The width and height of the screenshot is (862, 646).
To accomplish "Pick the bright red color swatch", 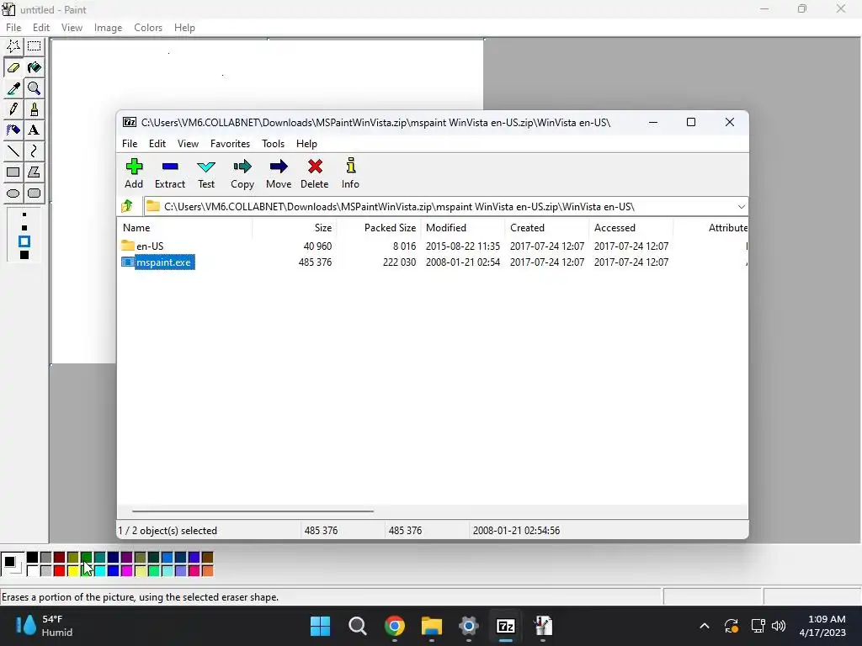I will point(60,571).
